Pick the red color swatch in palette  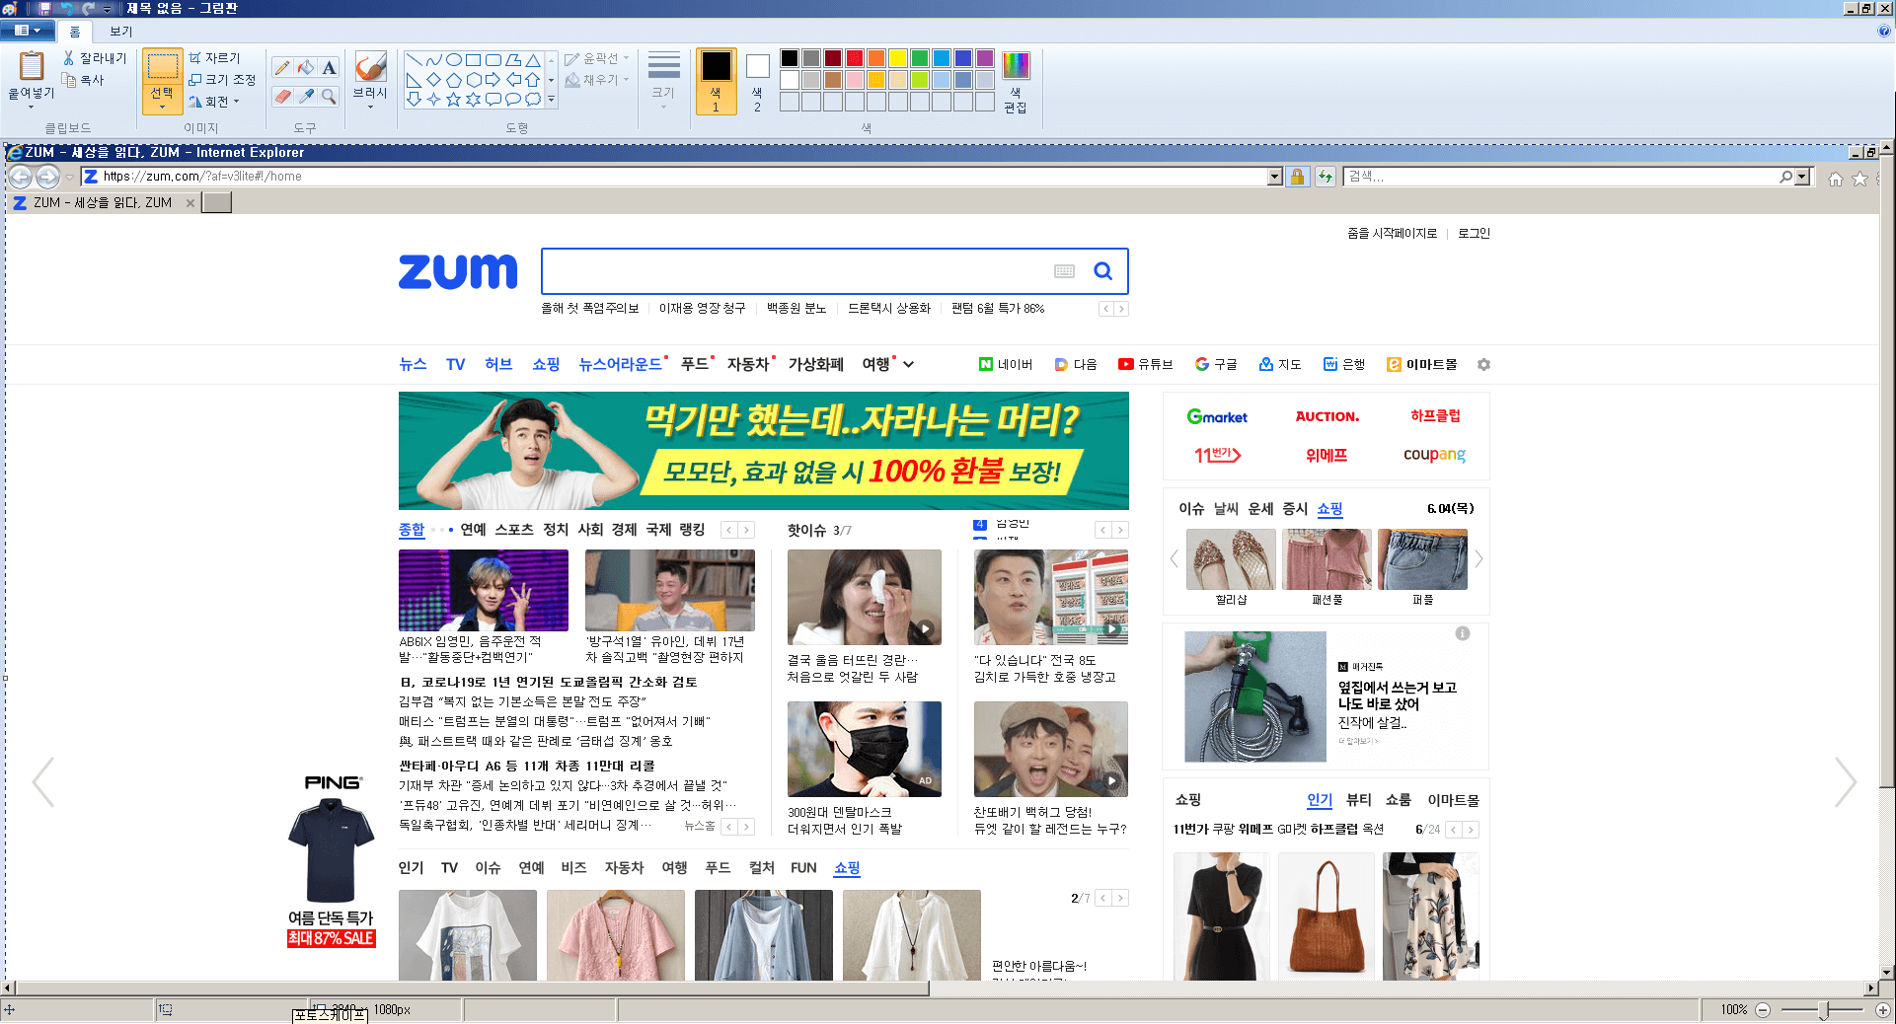point(855,58)
